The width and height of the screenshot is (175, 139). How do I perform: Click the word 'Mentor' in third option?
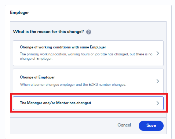coord(62,103)
